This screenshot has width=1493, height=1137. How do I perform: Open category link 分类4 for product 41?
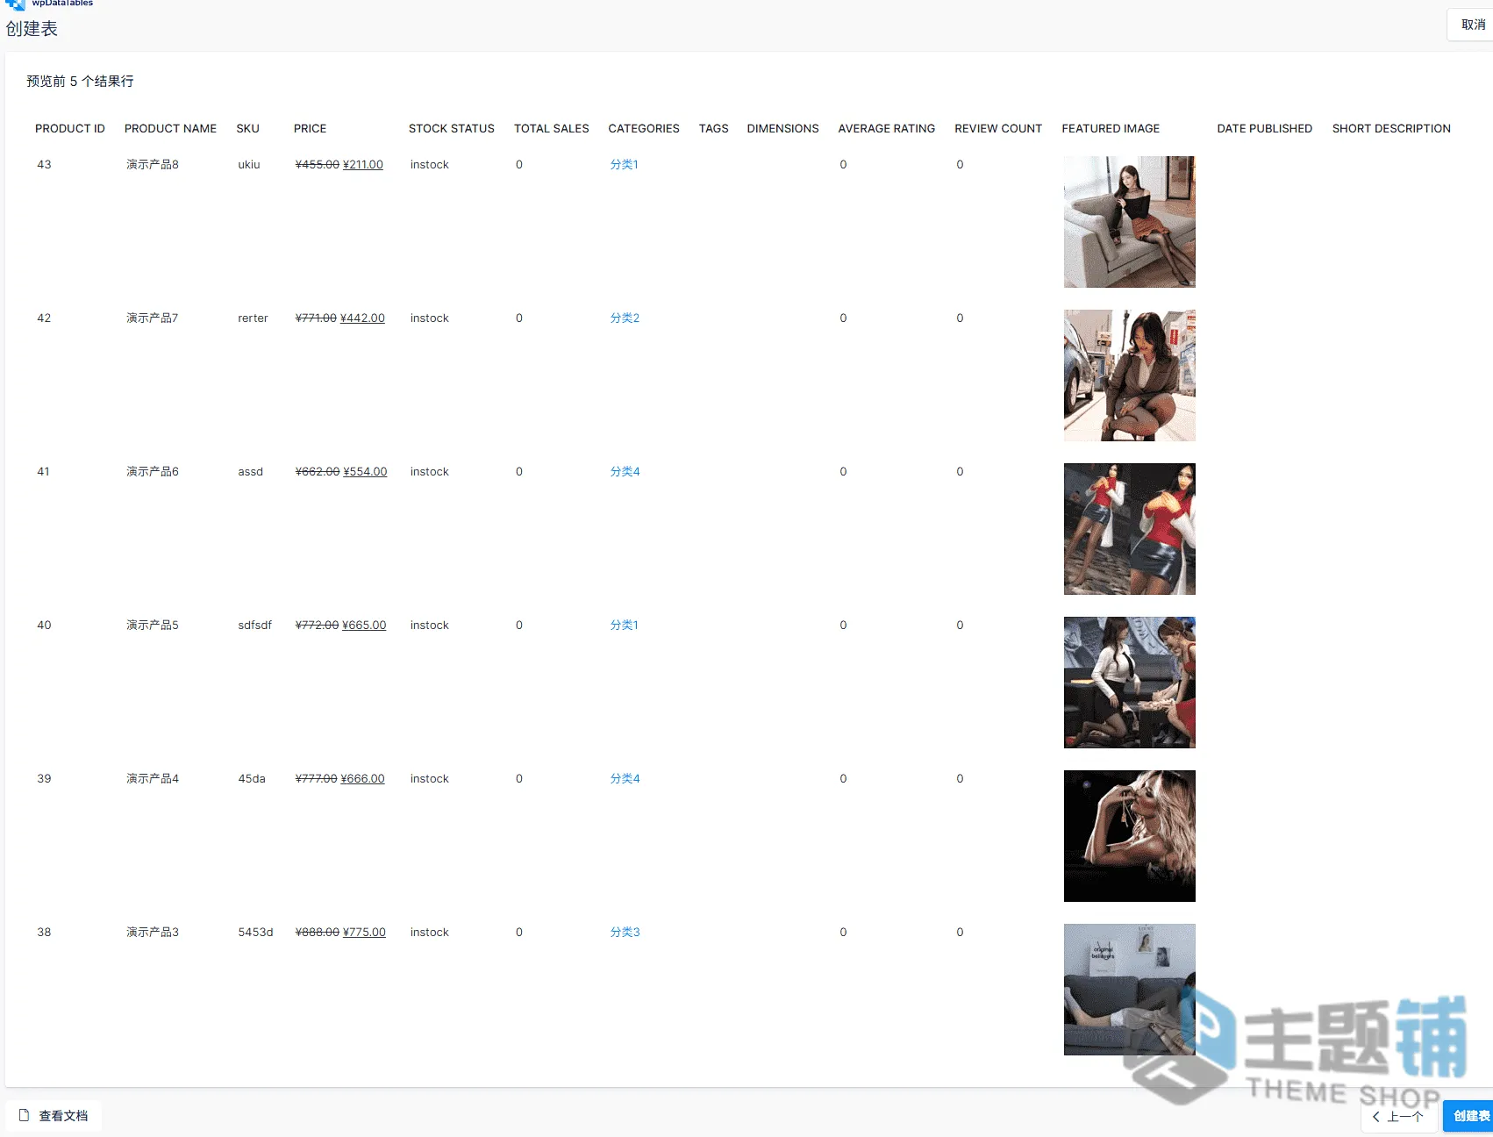coord(625,471)
